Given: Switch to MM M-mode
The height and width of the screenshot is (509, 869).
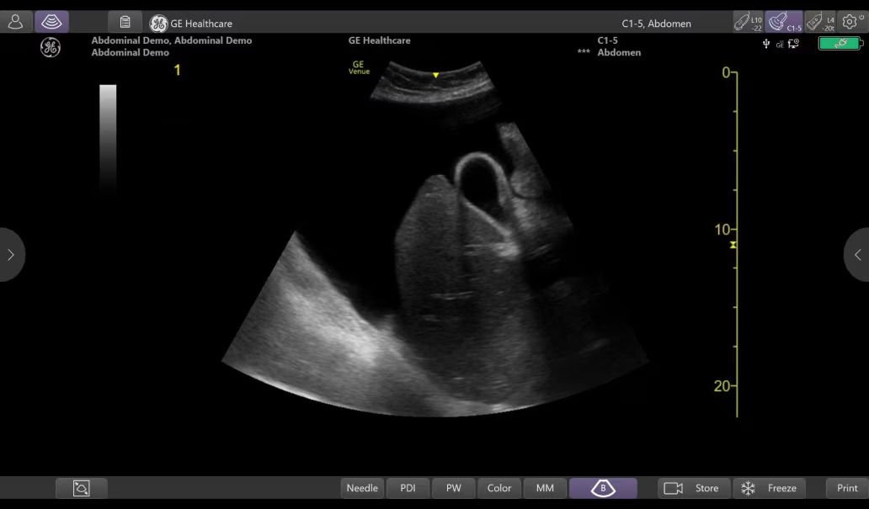Looking at the screenshot, I should point(545,488).
